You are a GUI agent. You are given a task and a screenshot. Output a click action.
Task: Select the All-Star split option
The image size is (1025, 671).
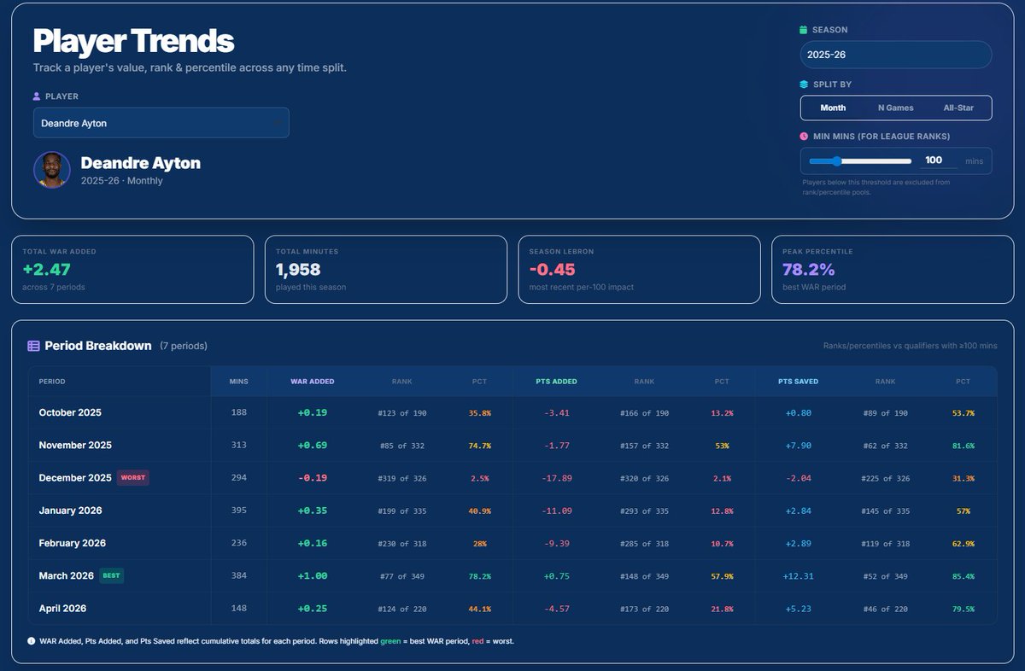coord(958,108)
